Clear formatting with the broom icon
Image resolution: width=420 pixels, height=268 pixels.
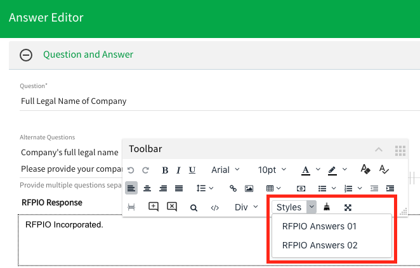coord(327,207)
